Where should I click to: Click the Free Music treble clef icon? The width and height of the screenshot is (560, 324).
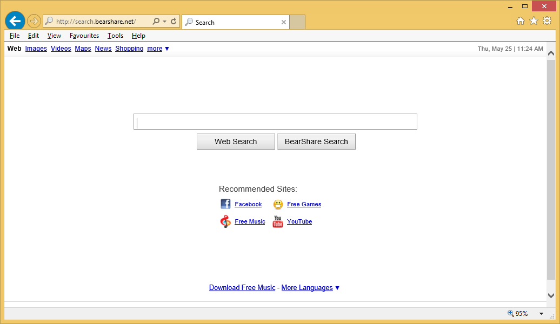(x=225, y=221)
